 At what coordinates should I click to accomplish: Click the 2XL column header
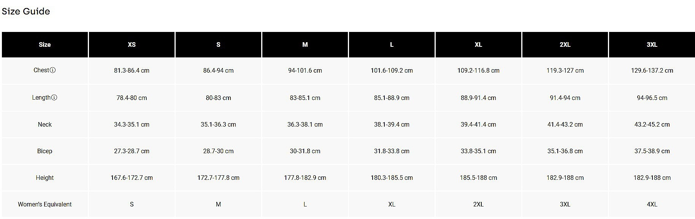point(565,45)
